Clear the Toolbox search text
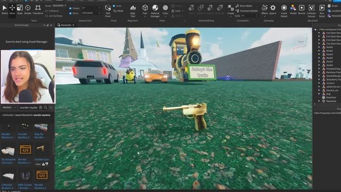 (40, 107)
